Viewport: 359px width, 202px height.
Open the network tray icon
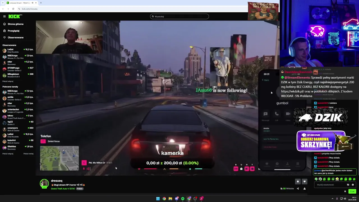pos(341,199)
